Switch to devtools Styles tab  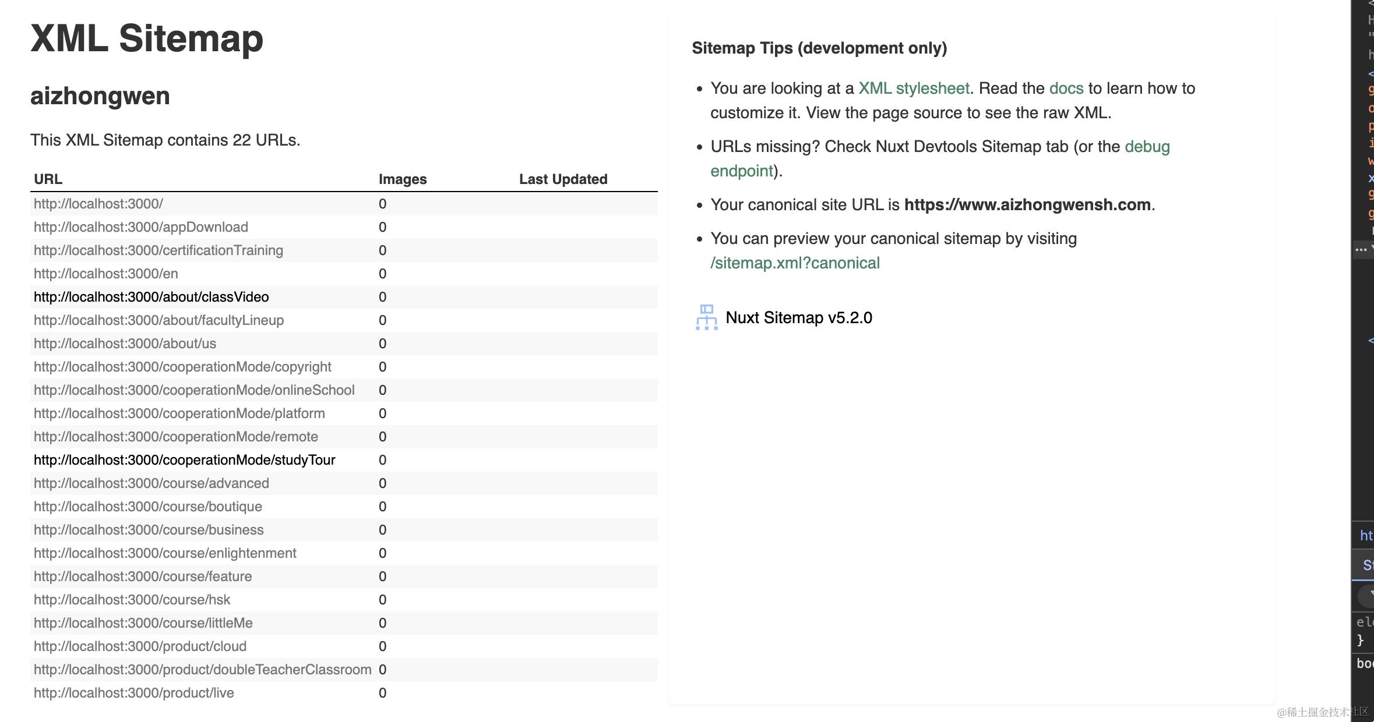[1367, 565]
